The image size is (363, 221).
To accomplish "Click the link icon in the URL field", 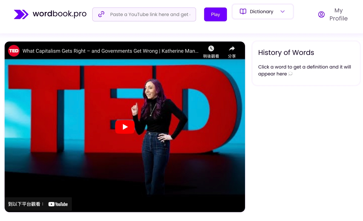I will click(101, 14).
